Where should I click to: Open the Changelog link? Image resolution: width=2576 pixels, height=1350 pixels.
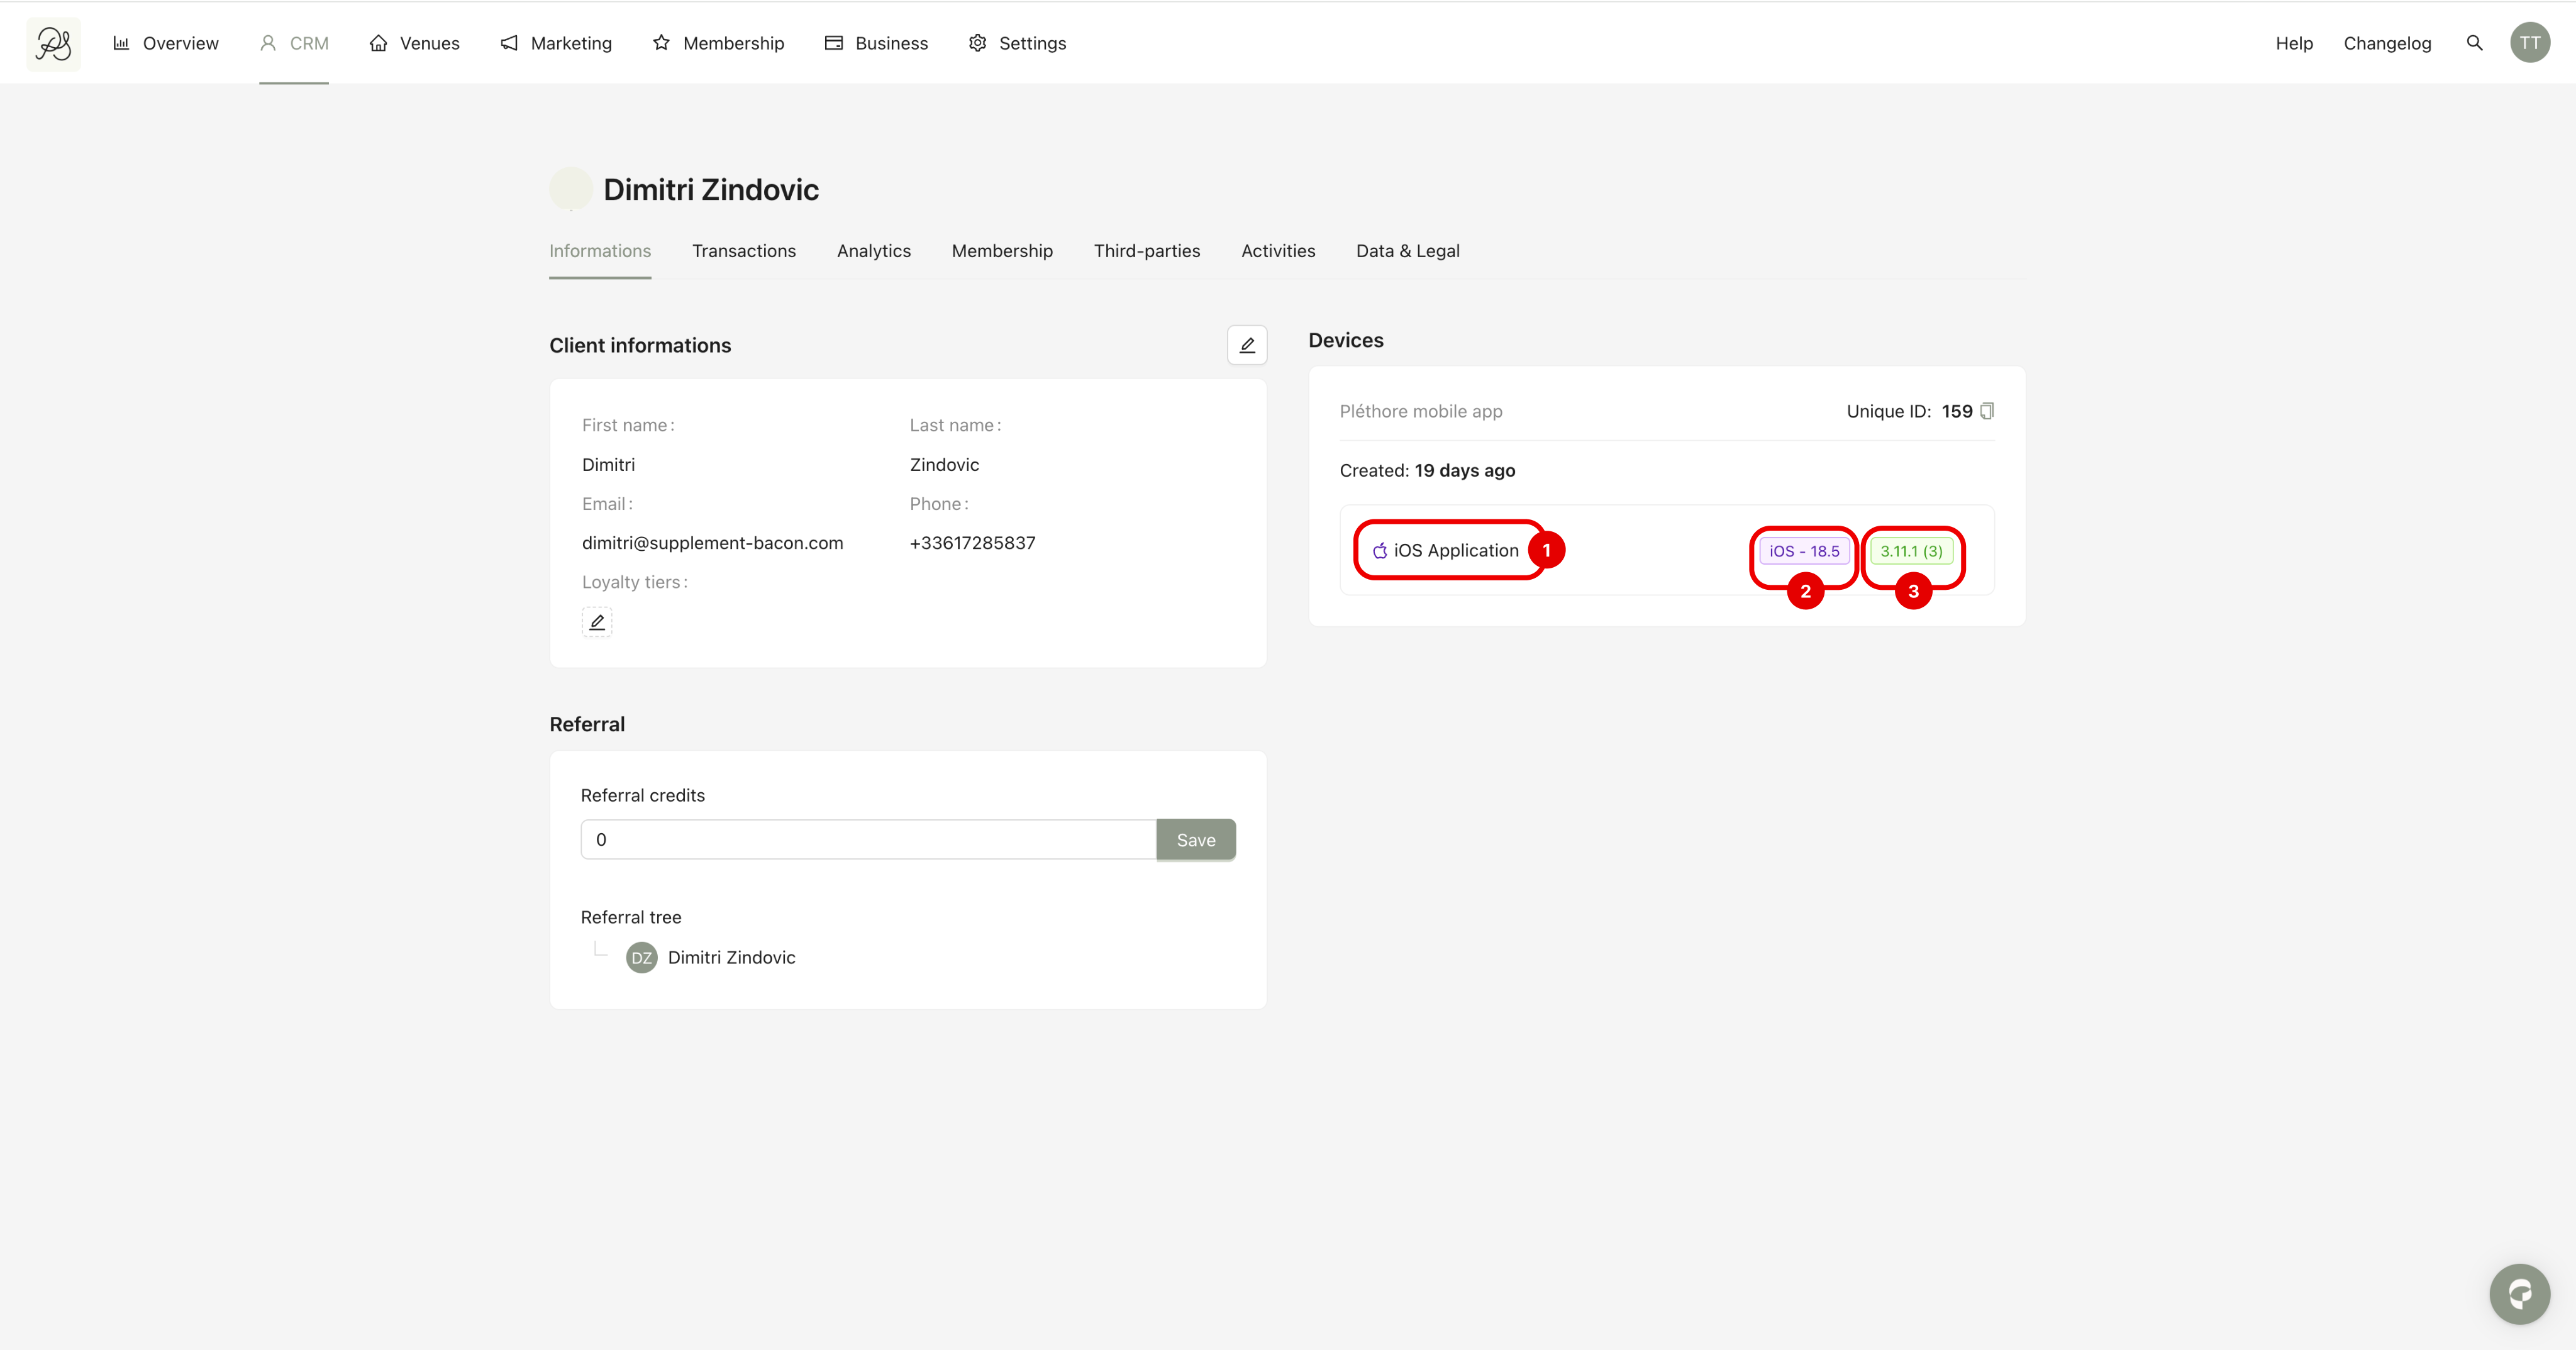coord(2386,43)
